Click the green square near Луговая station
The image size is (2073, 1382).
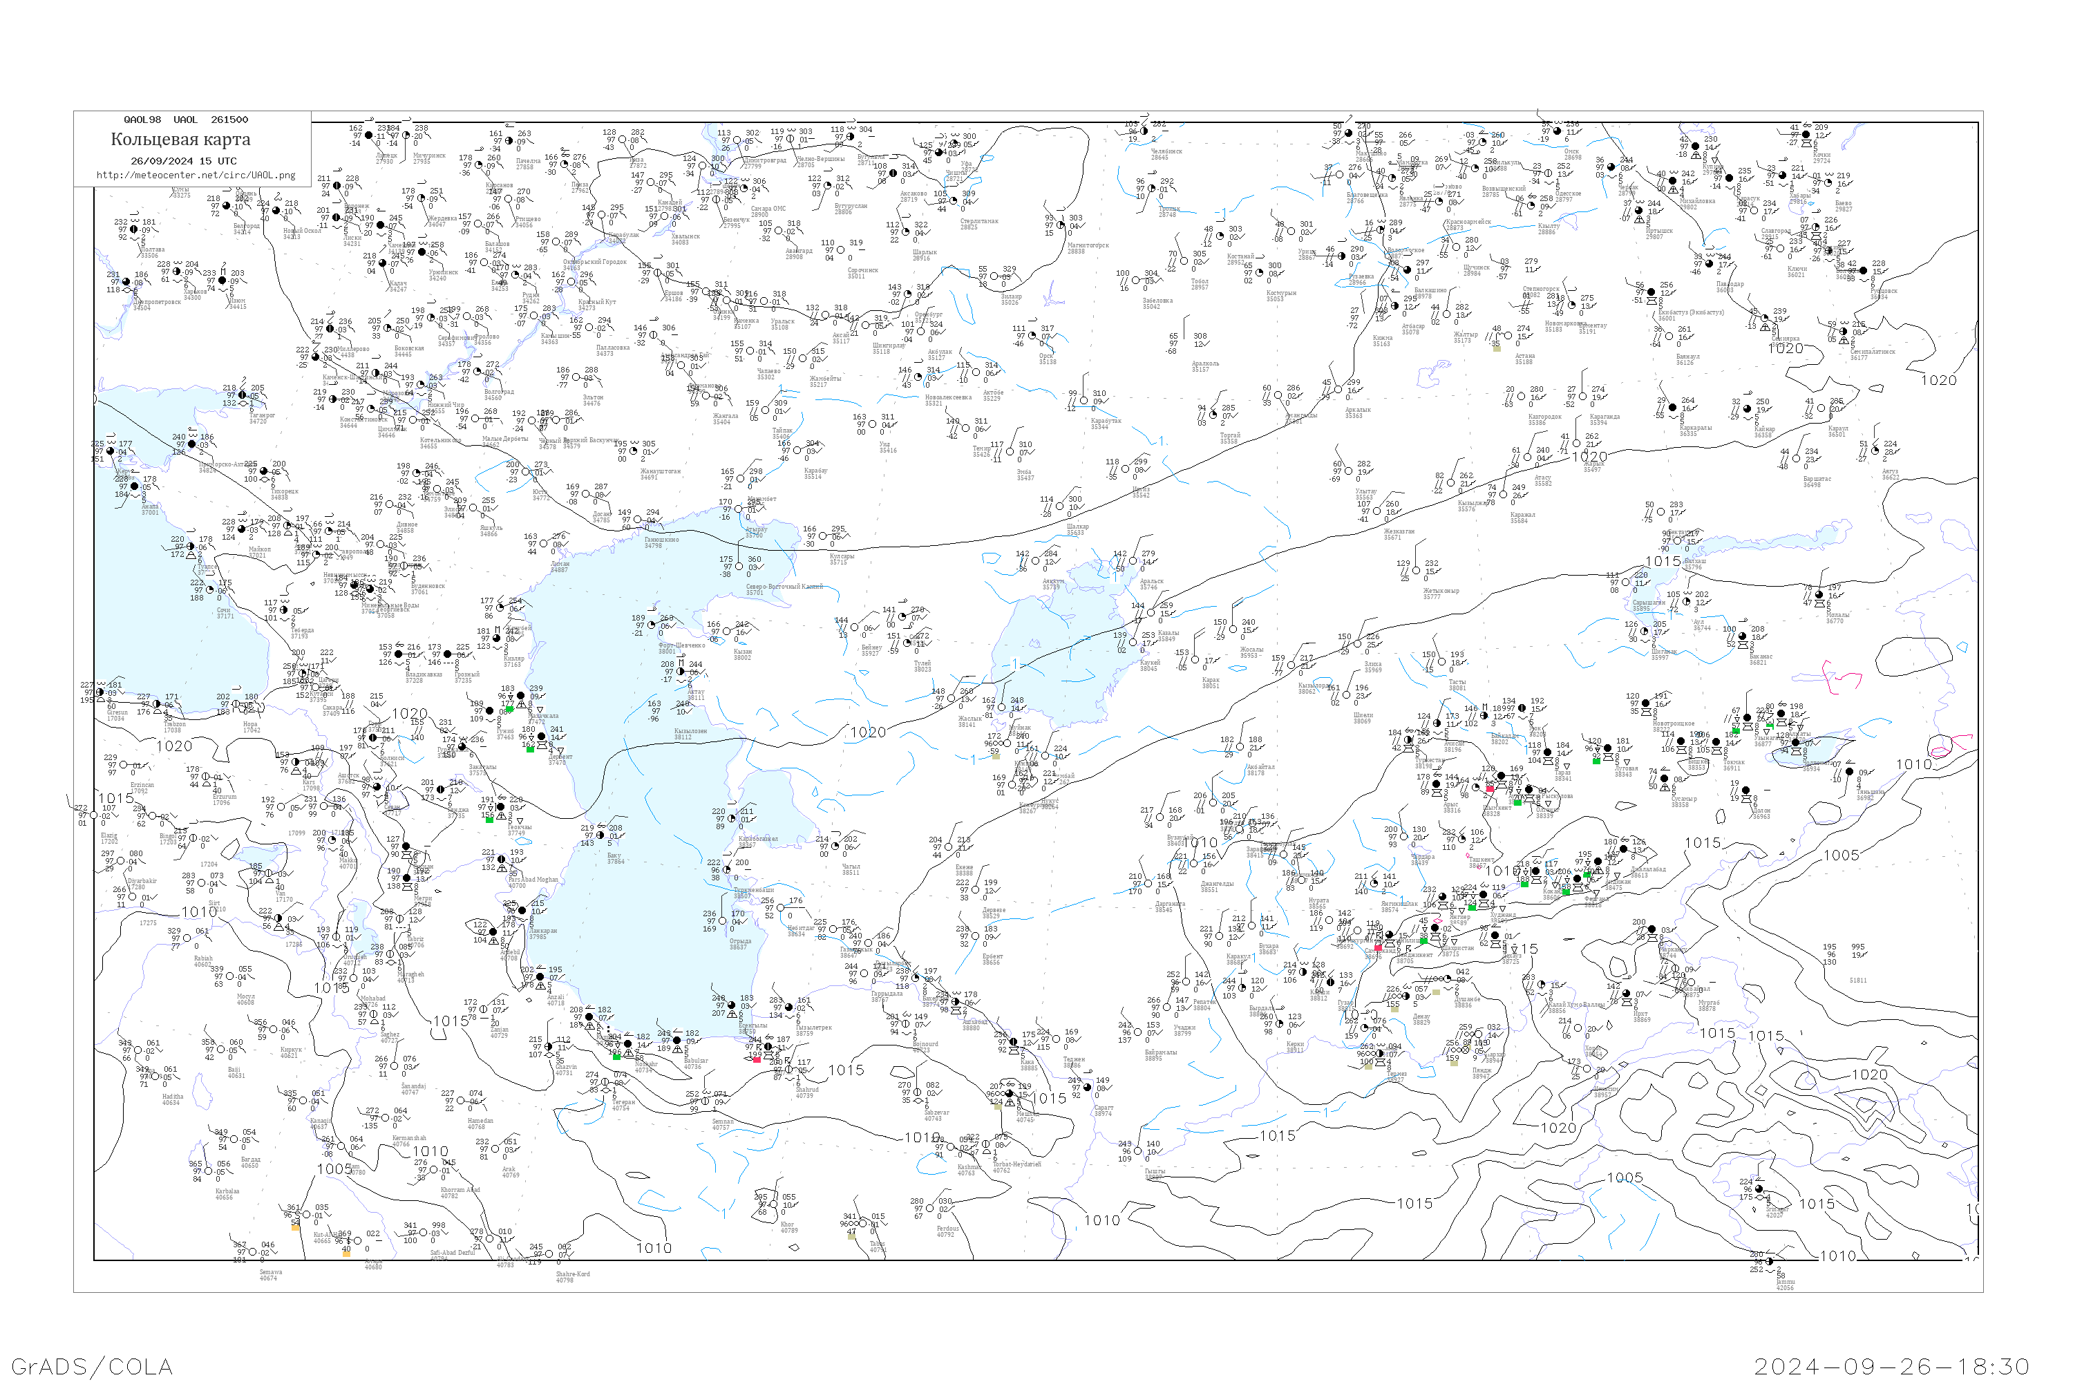[1596, 761]
